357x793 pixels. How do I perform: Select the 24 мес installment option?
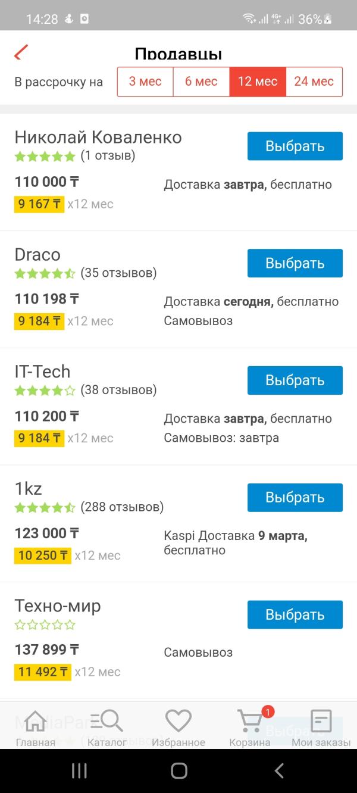314,82
